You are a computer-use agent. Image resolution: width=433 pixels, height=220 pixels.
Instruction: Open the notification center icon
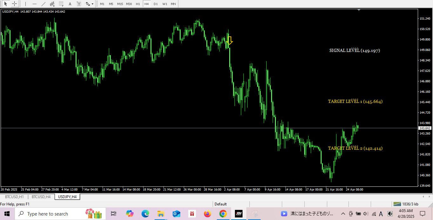pos(423,214)
